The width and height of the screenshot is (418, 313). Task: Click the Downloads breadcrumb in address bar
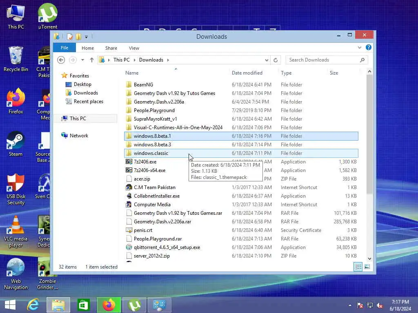coord(151,60)
